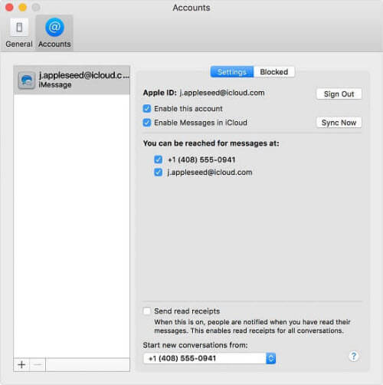Click the Sign Out button
Viewport: 383px width, 385px height.
339,94
